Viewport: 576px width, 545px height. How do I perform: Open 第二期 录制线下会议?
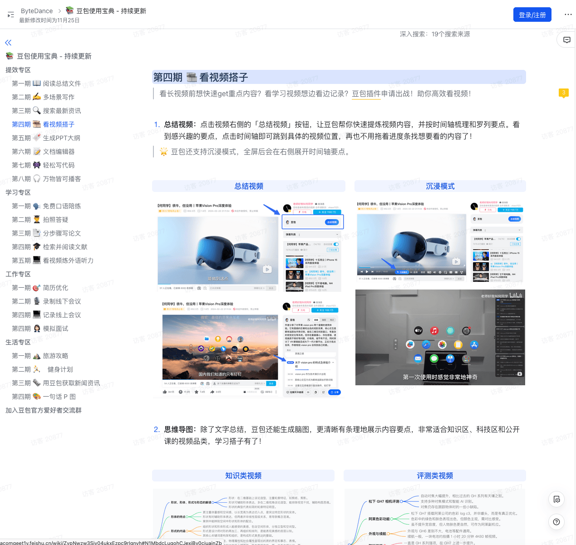click(x=46, y=301)
